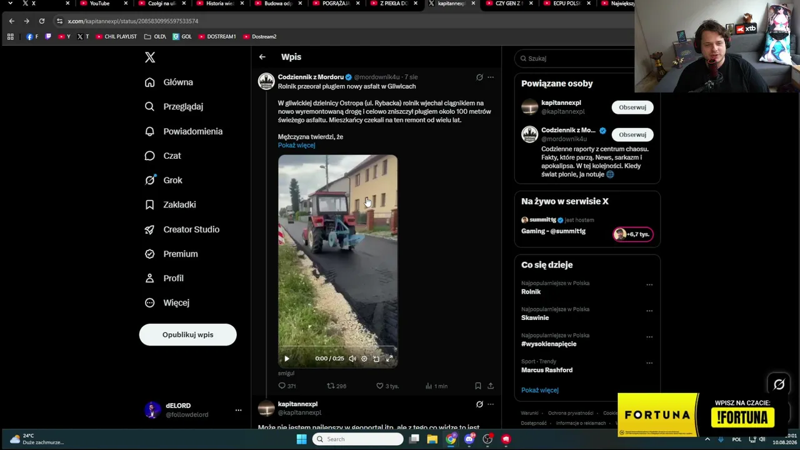The image size is (800, 450).
Task: Click the taskbar Search box
Action: coord(358,439)
